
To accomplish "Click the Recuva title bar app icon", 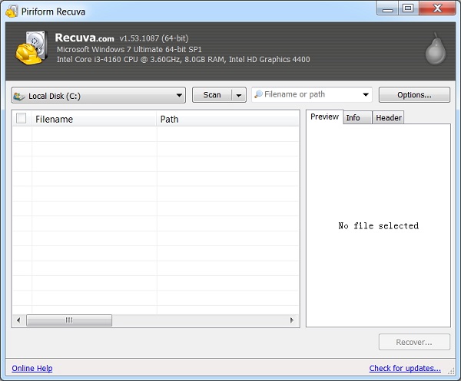I will point(12,11).
